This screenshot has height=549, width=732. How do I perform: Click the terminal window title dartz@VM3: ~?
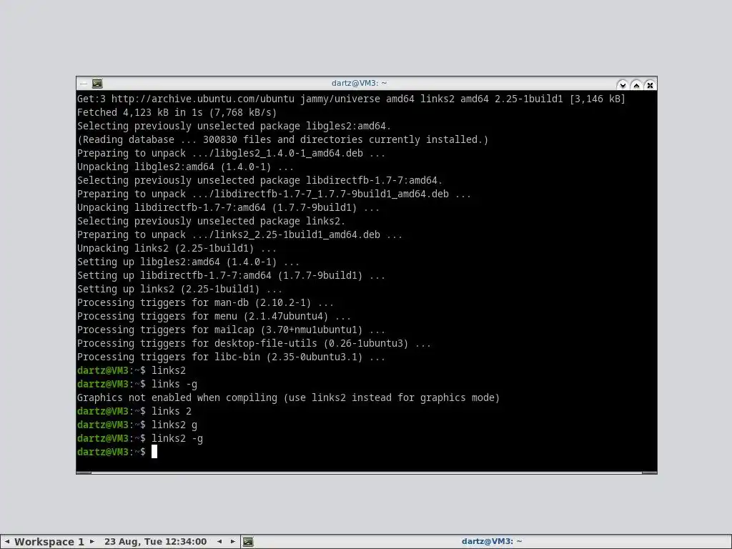coord(359,83)
